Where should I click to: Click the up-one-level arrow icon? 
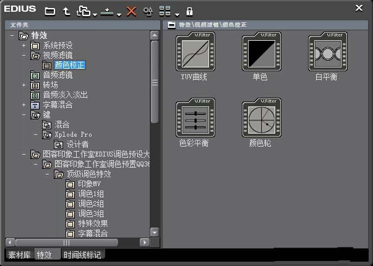(x=66, y=11)
